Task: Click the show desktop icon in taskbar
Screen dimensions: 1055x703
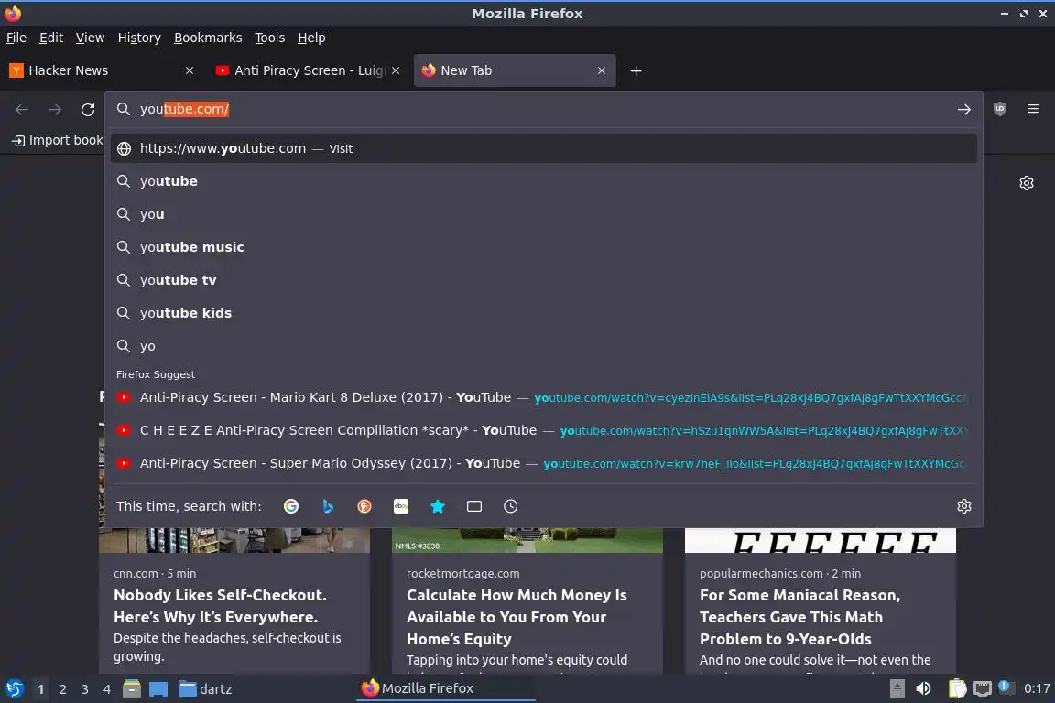Action: click(x=158, y=689)
